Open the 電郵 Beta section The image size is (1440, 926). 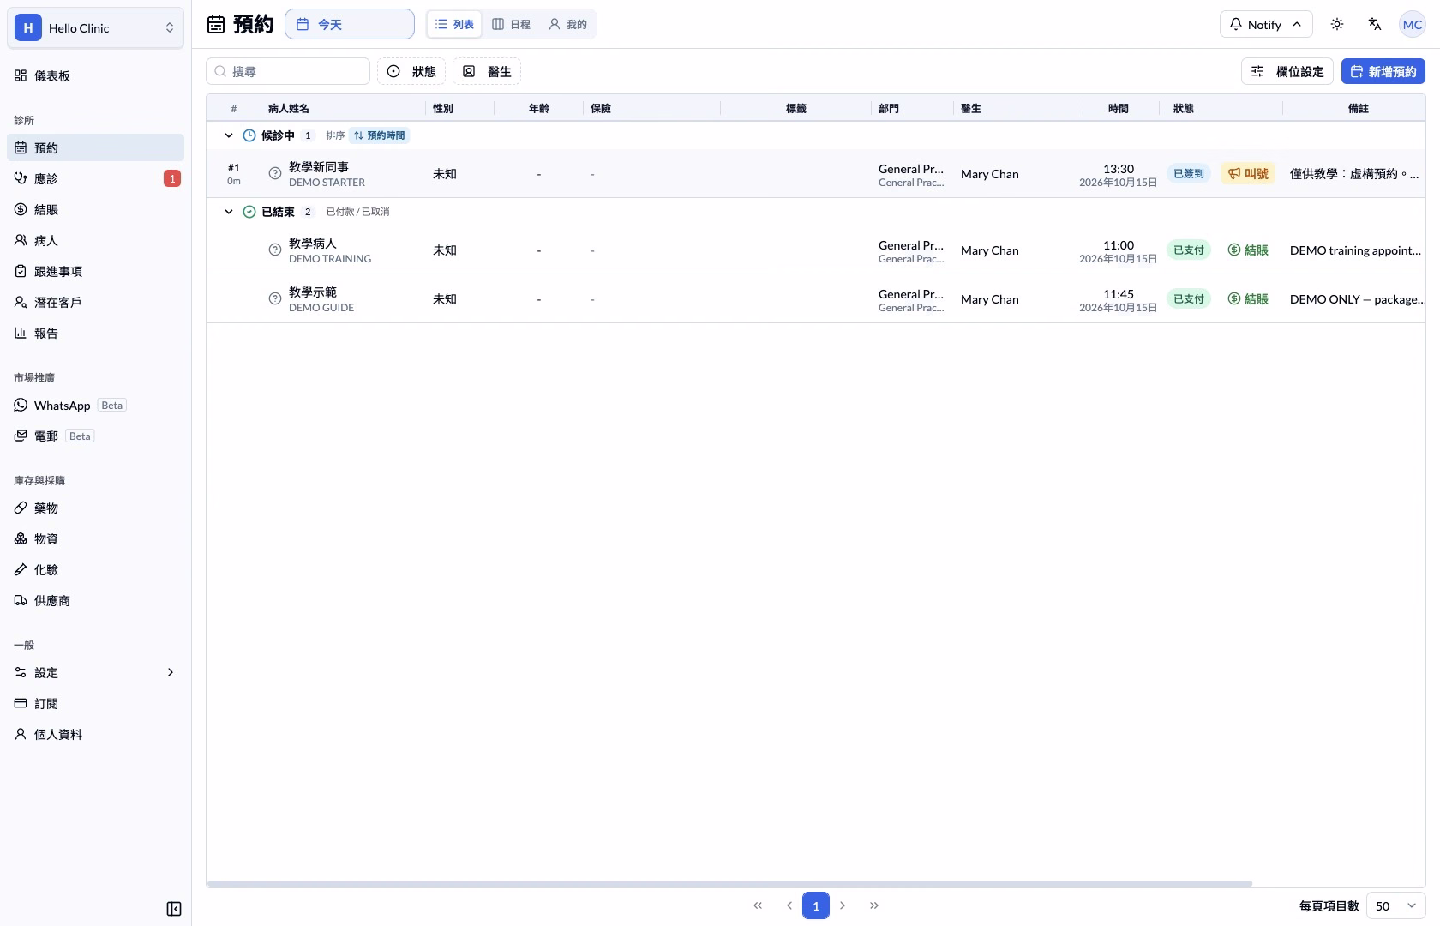[x=95, y=436]
